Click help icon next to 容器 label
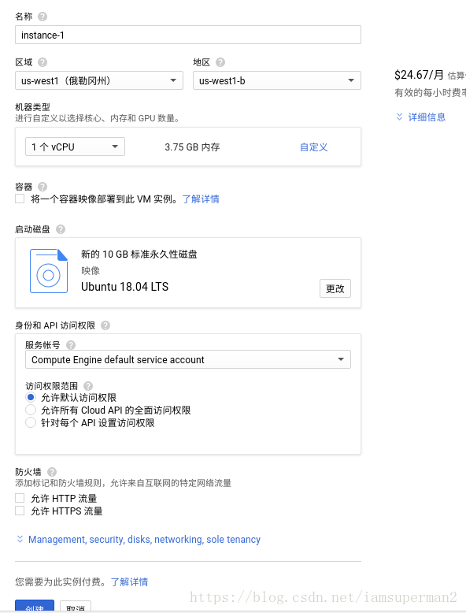Screen dimensions: 466x613 click(43, 187)
